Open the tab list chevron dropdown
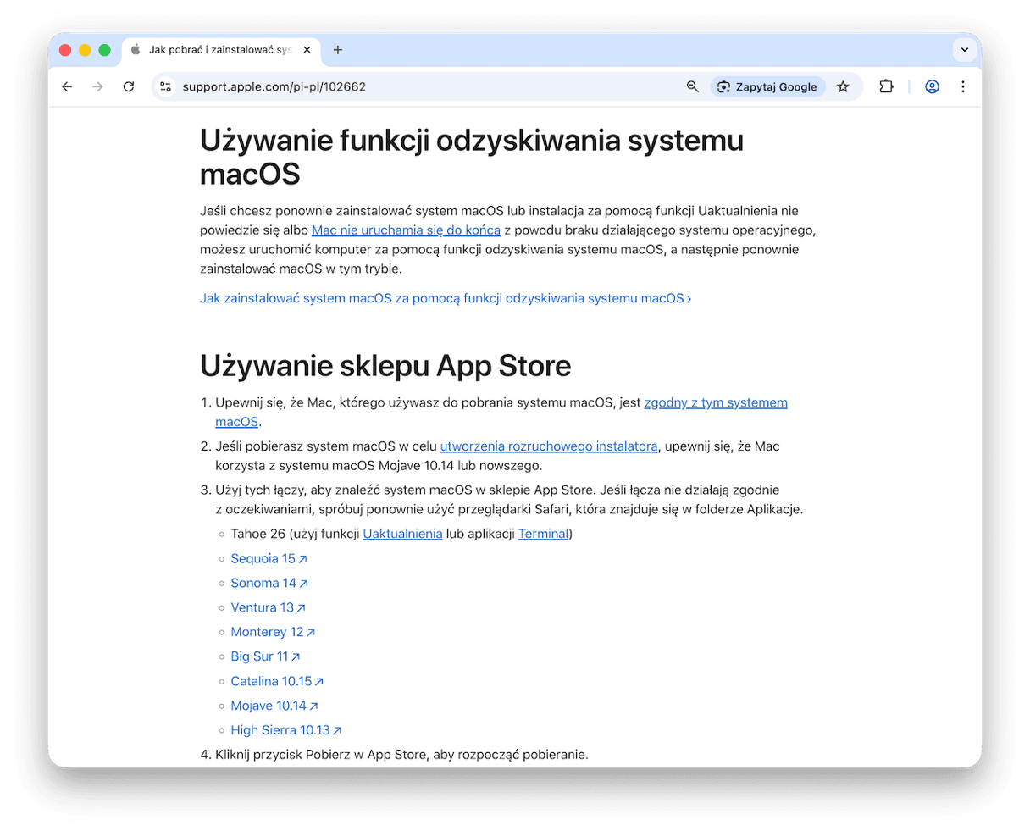The width and height of the screenshot is (1030, 831). 964,49
